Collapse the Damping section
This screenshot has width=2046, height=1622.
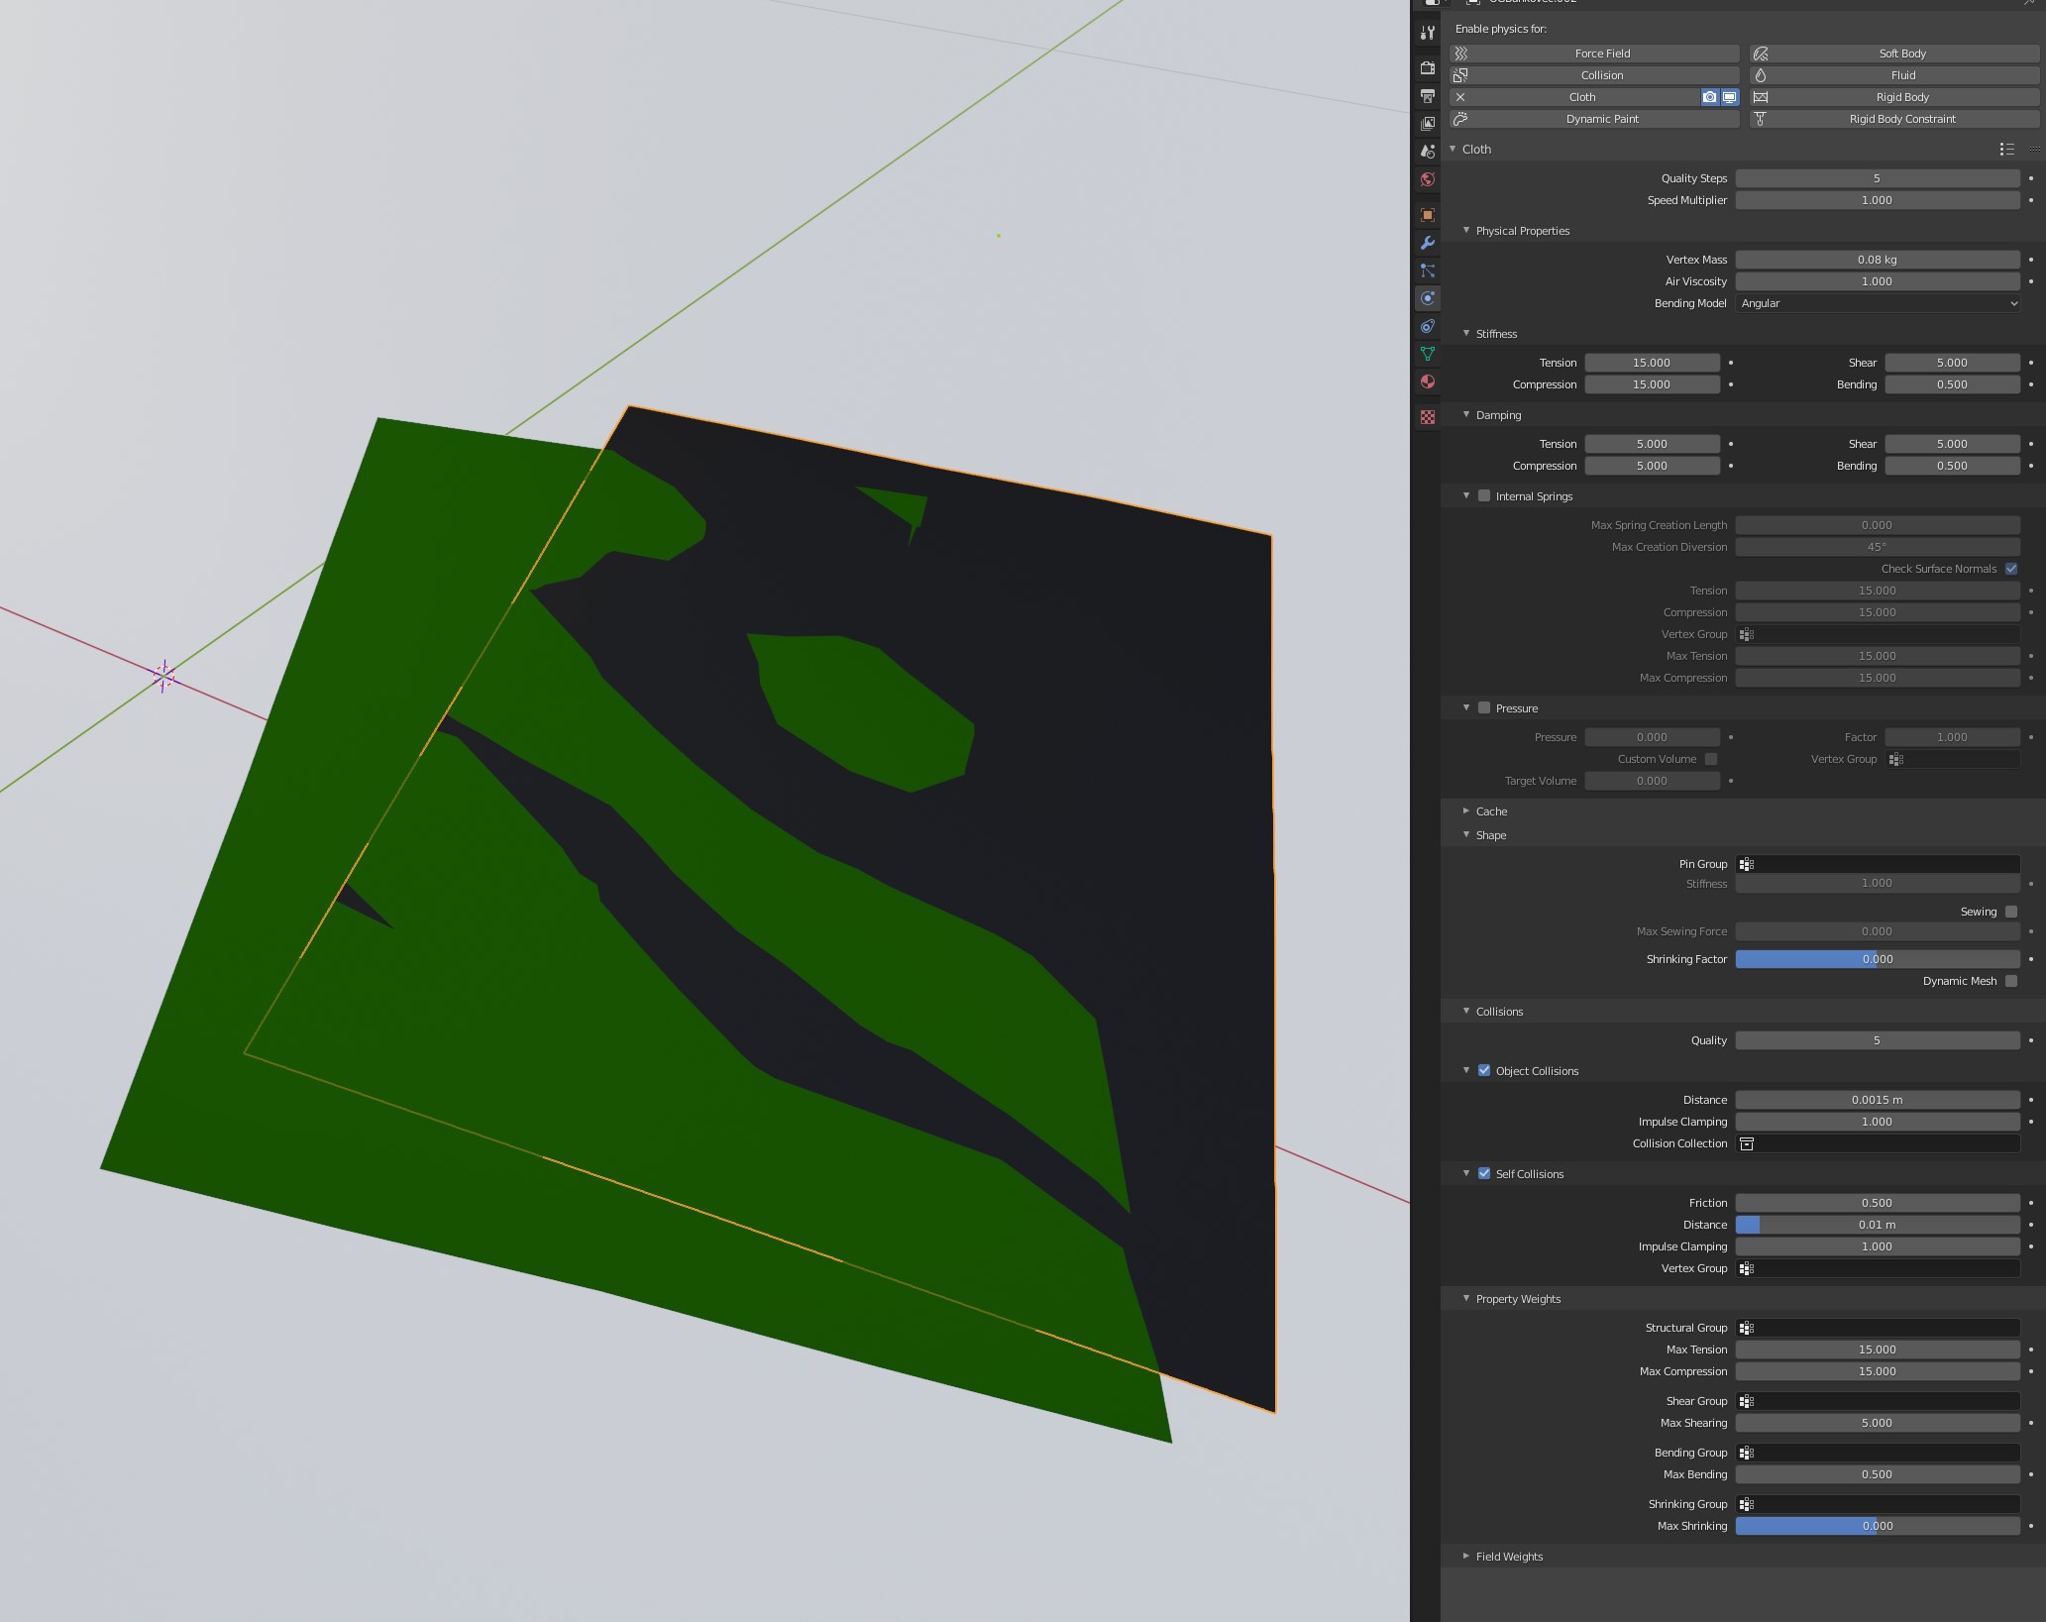click(x=1498, y=414)
